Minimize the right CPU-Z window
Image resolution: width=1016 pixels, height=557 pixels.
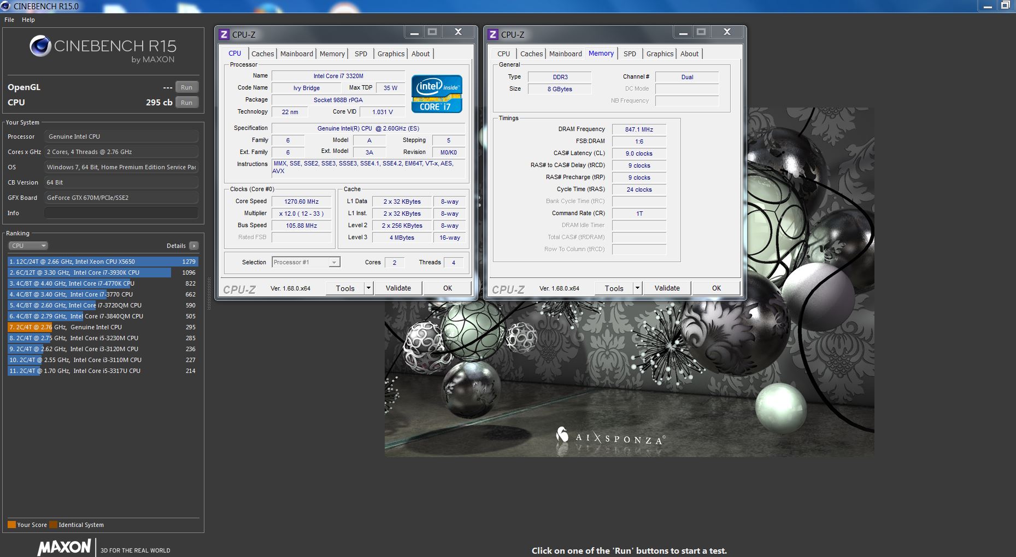click(683, 33)
